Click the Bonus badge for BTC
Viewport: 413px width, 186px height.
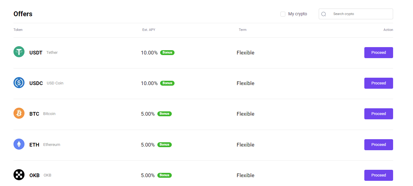tap(164, 114)
